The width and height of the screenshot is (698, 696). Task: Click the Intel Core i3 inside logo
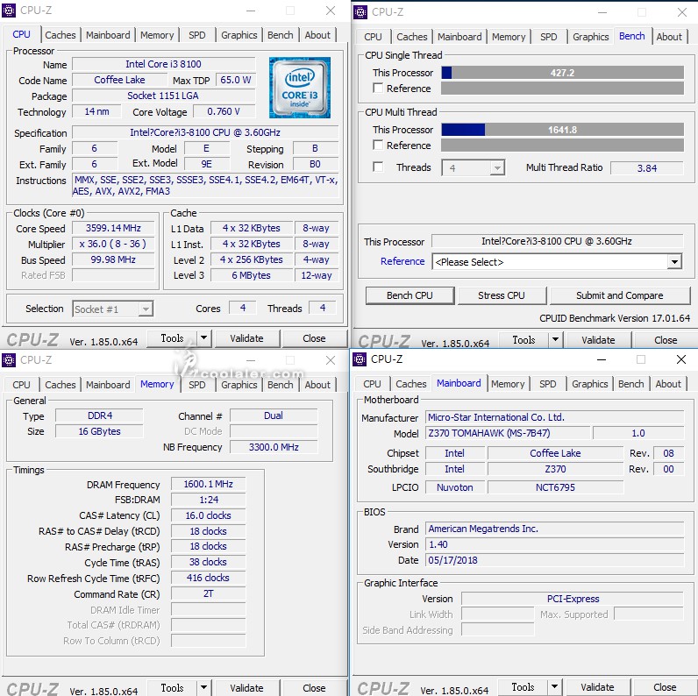click(x=300, y=88)
